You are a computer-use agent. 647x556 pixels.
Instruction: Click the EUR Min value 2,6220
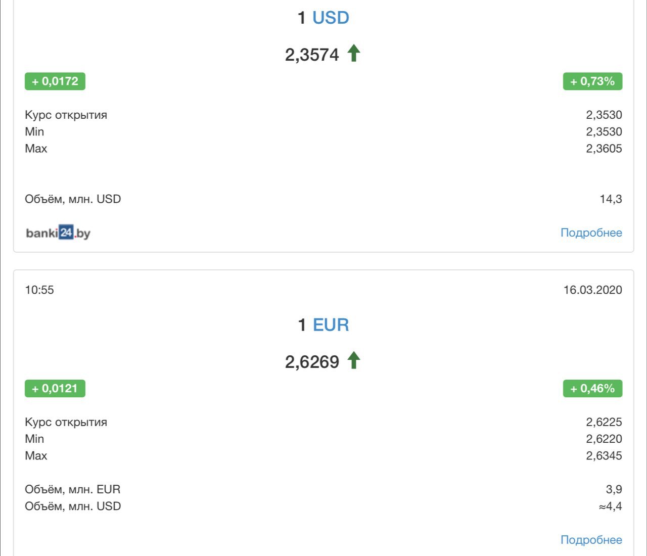pyautogui.click(x=604, y=439)
